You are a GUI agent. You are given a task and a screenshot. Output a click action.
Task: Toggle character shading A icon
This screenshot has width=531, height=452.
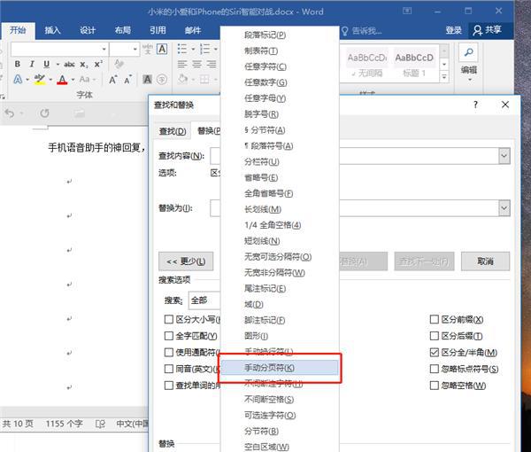click(147, 80)
